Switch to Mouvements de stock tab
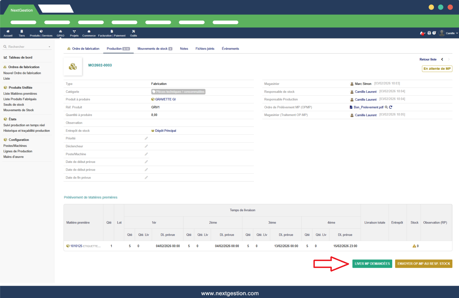Screen dimensions: 459x298 (154, 49)
